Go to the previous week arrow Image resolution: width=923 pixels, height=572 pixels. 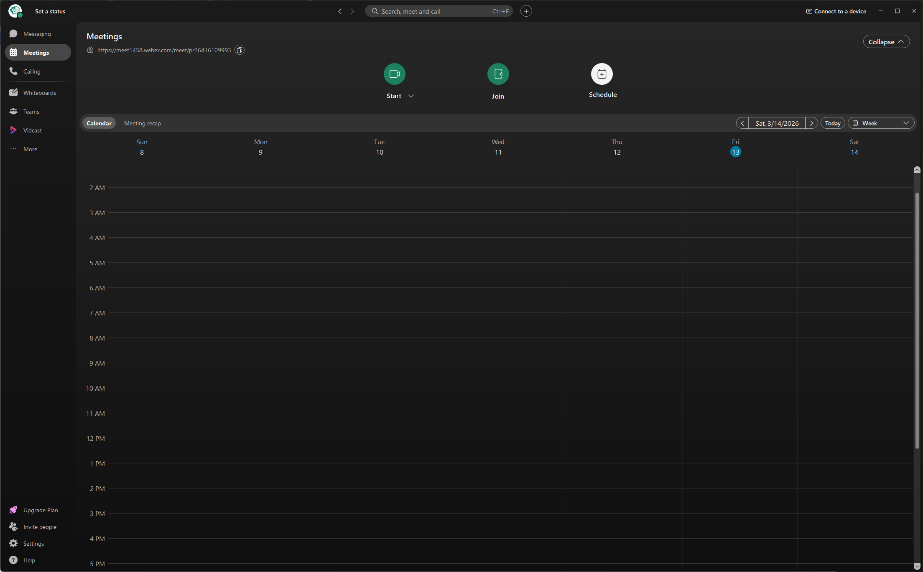(x=742, y=123)
